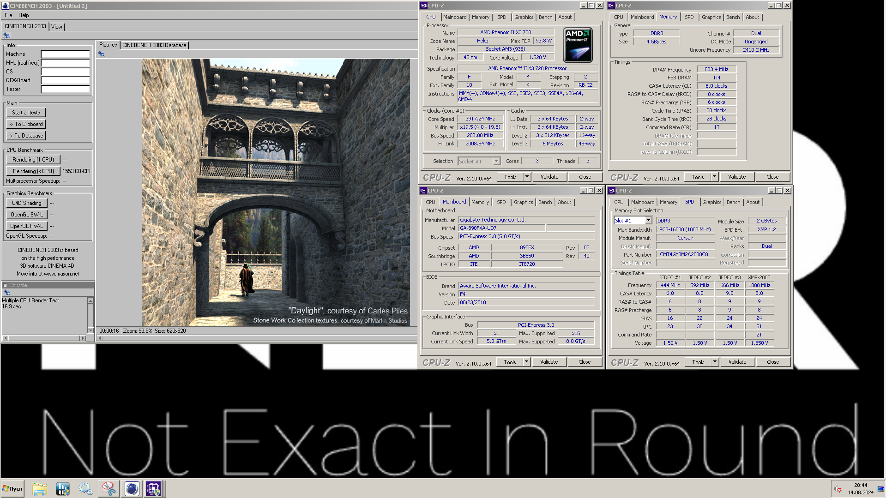Expand the Tools arrow in the Memory-tab CPU-Z window
This screenshot has width=886, height=498.
(x=714, y=177)
